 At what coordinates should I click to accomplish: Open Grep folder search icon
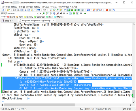[61, 10]
